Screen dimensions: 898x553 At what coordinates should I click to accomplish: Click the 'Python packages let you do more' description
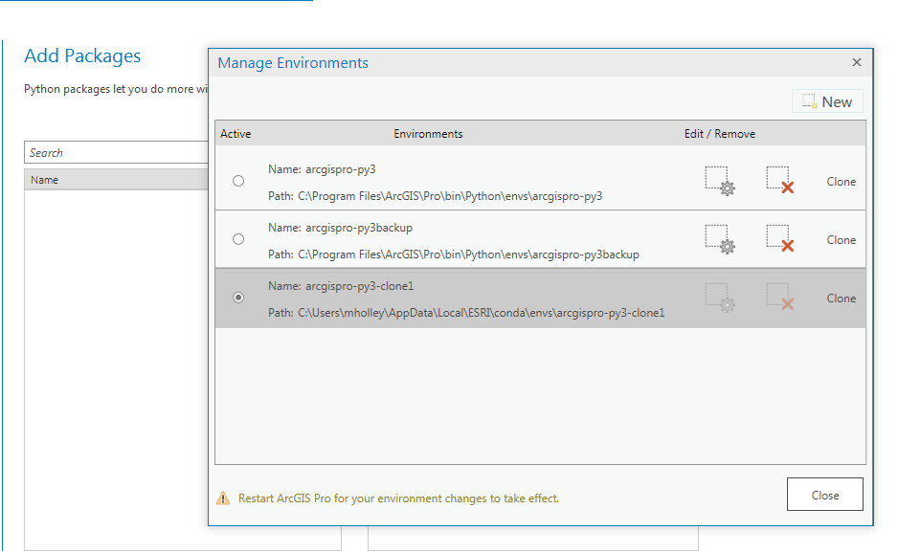116,89
